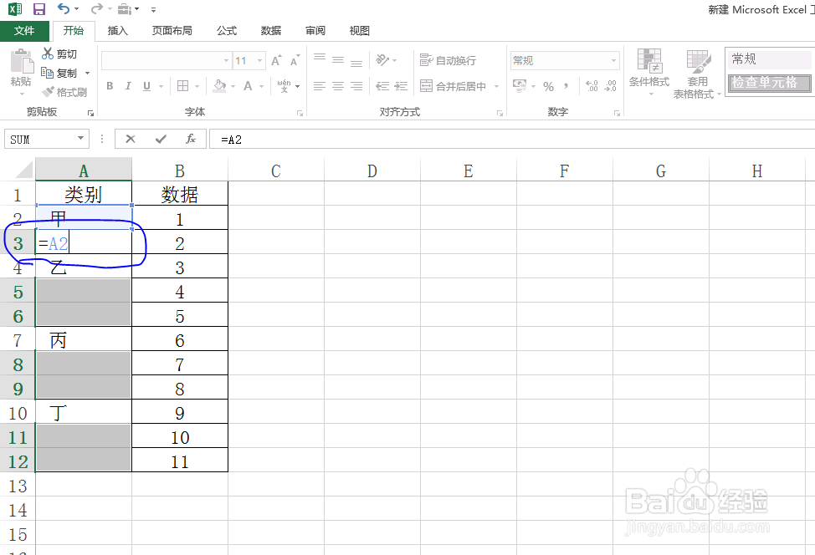Cancel formula entry with the X button
The height and width of the screenshot is (555, 815).
131,139
